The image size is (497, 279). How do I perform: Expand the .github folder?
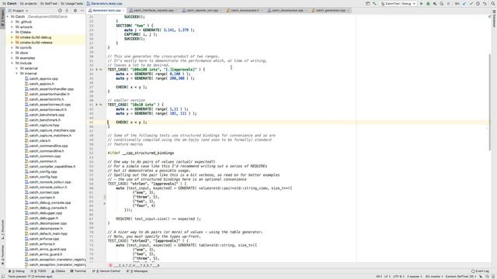coord(12,22)
